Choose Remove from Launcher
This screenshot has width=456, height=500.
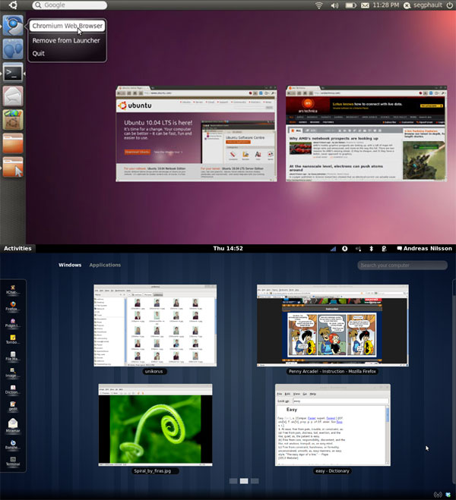(66, 40)
